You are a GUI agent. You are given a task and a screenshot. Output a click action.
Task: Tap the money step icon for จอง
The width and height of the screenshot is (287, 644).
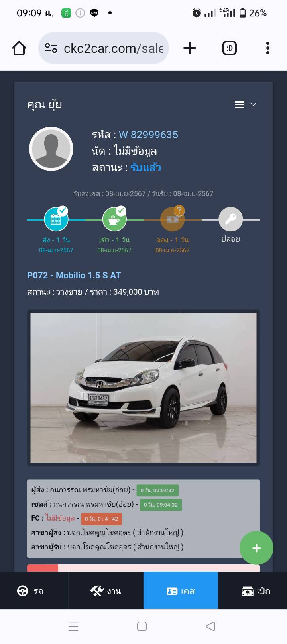[x=173, y=219]
